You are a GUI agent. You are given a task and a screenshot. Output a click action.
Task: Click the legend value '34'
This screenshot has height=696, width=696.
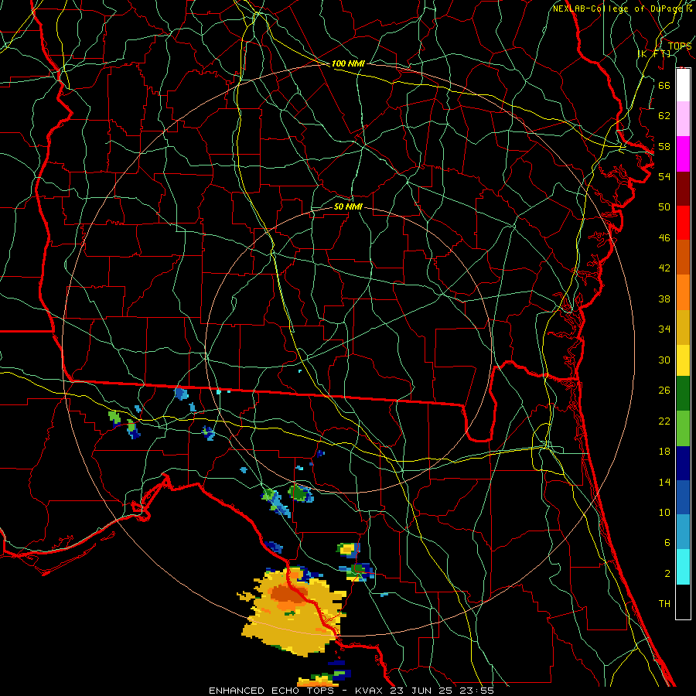click(x=664, y=329)
